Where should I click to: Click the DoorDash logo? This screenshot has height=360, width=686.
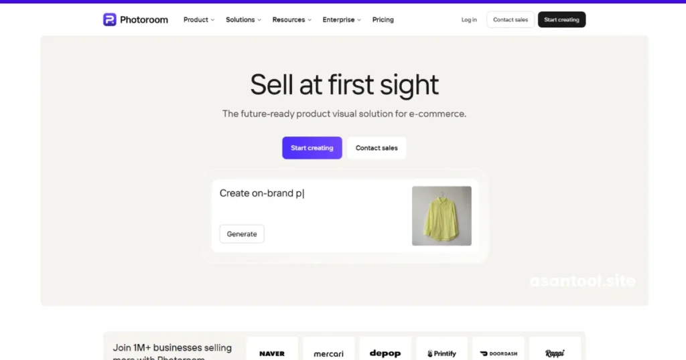(x=498, y=353)
